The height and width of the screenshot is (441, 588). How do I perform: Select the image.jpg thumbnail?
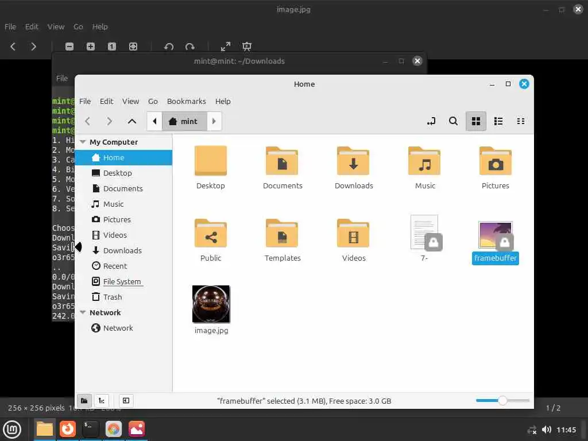pyautogui.click(x=211, y=304)
